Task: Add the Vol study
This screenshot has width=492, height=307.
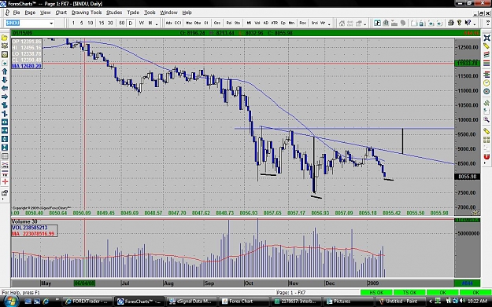Action: pos(257,23)
